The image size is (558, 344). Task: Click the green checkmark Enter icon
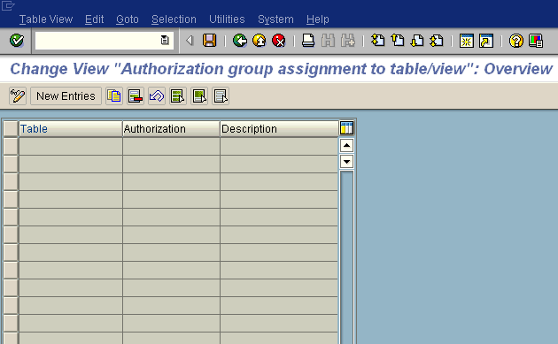16,41
